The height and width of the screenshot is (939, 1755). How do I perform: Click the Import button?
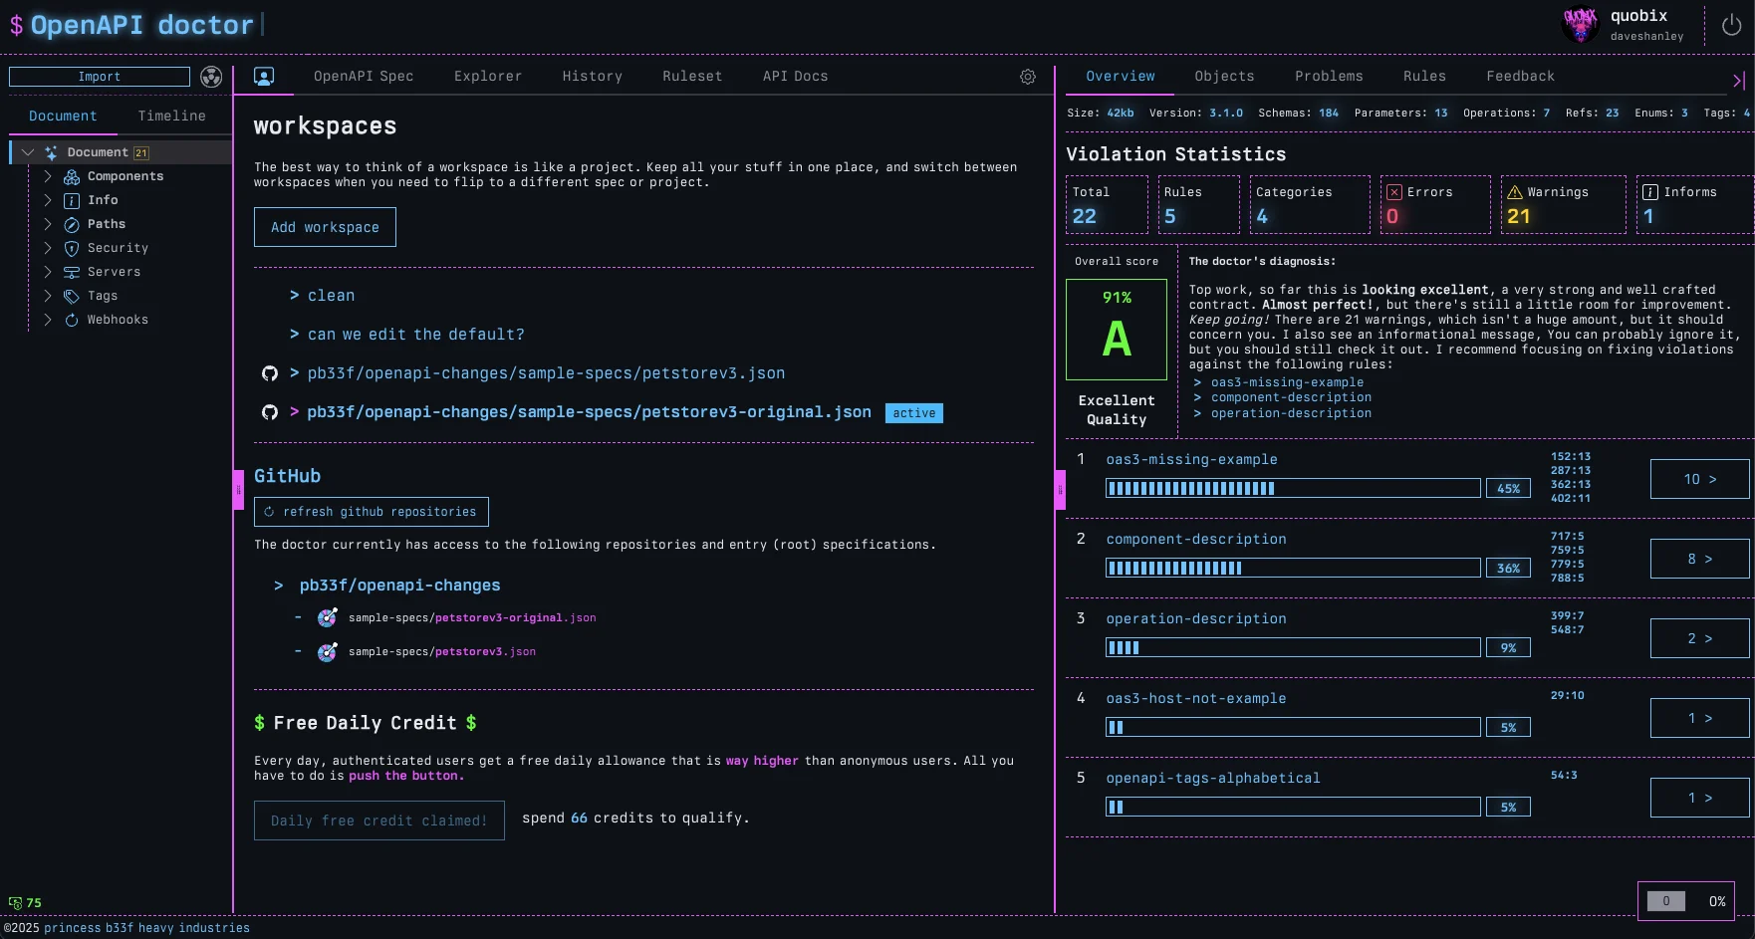100,77
